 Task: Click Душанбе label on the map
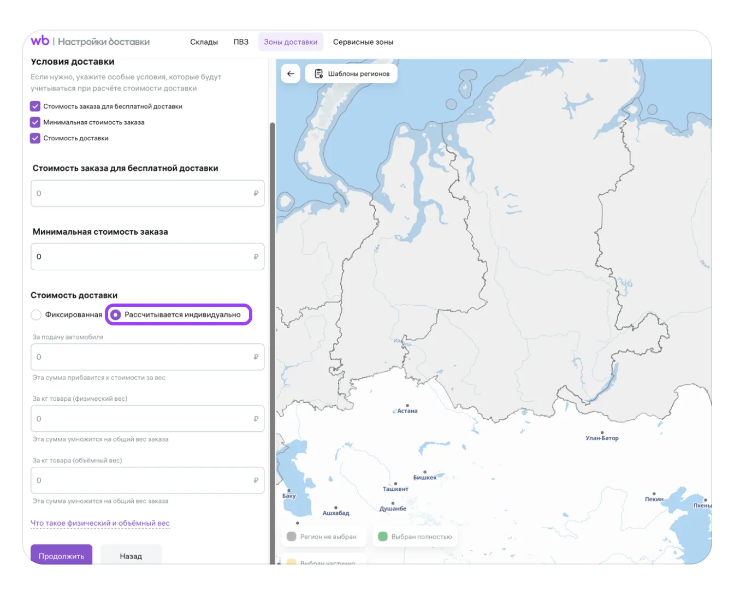[393, 509]
